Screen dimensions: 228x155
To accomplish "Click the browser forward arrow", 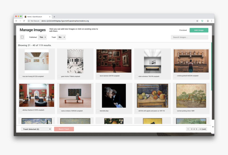I will click(x=20, y=21).
